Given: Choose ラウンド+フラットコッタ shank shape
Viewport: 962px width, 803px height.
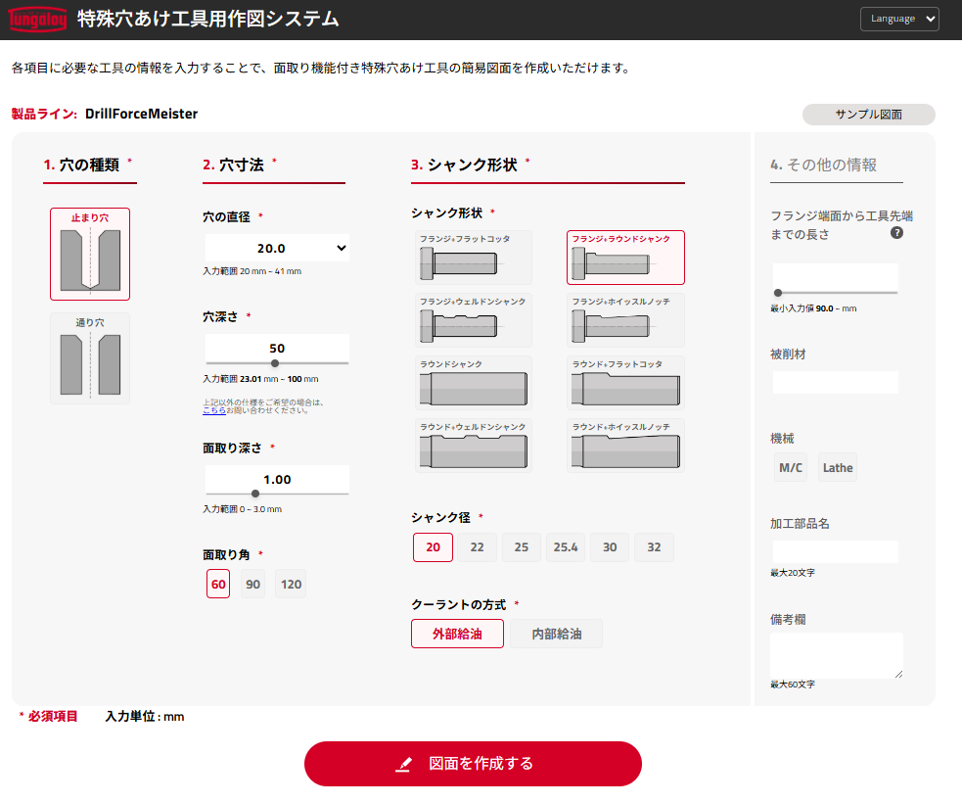Looking at the screenshot, I should pyautogui.click(x=625, y=383).
